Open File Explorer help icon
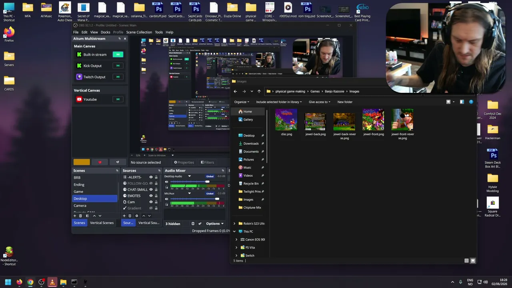Screen dimensions: 512x288 click(471, 102)
